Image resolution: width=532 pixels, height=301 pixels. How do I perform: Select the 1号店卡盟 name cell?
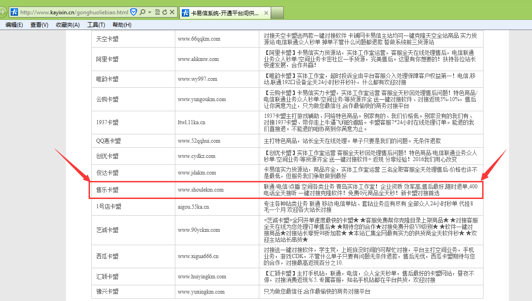point(133,207)
